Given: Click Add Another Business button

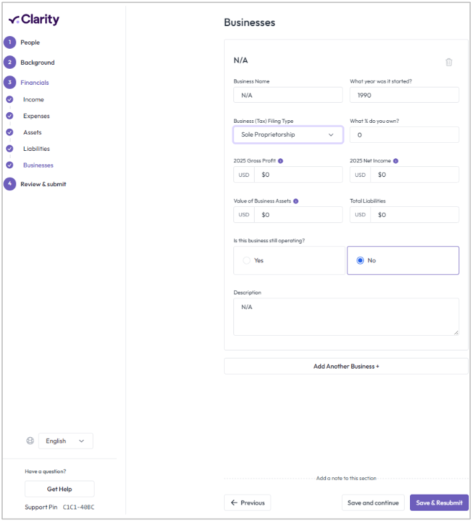Looking at the screenshot, I should (346, 366).
